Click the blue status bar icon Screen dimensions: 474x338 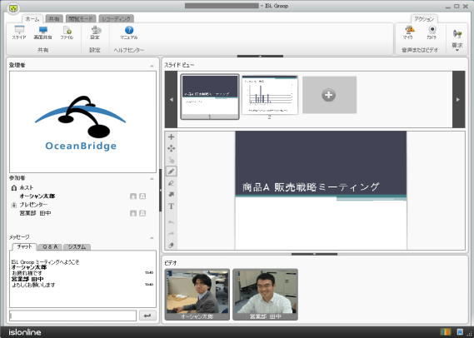click(x=460, y=332)
